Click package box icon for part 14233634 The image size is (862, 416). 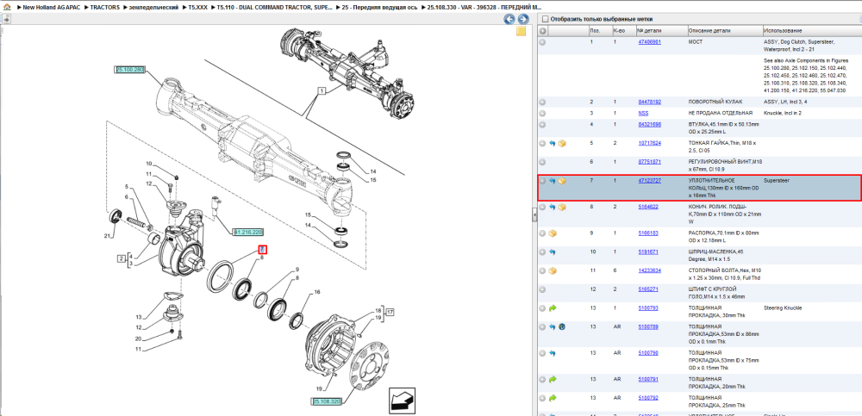click(553, 271)
